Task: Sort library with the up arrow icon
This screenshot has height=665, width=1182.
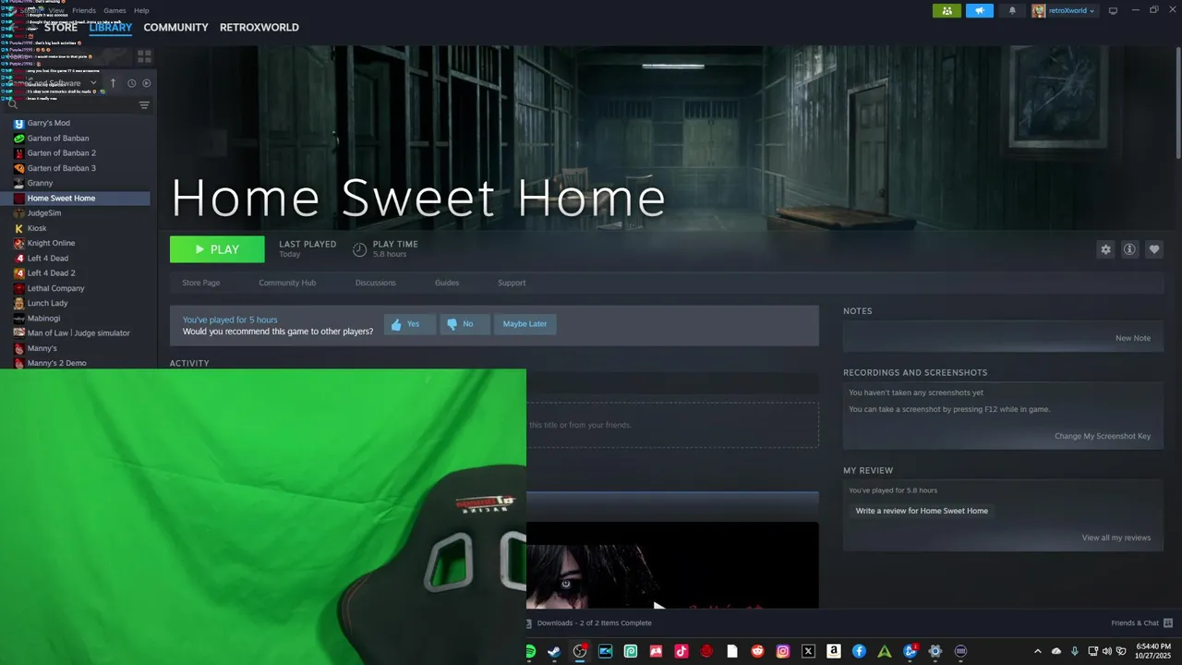Action: [x=114, y=83]
